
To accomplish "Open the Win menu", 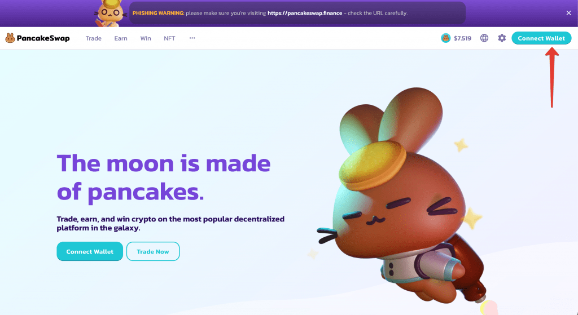I will [146, 38].
